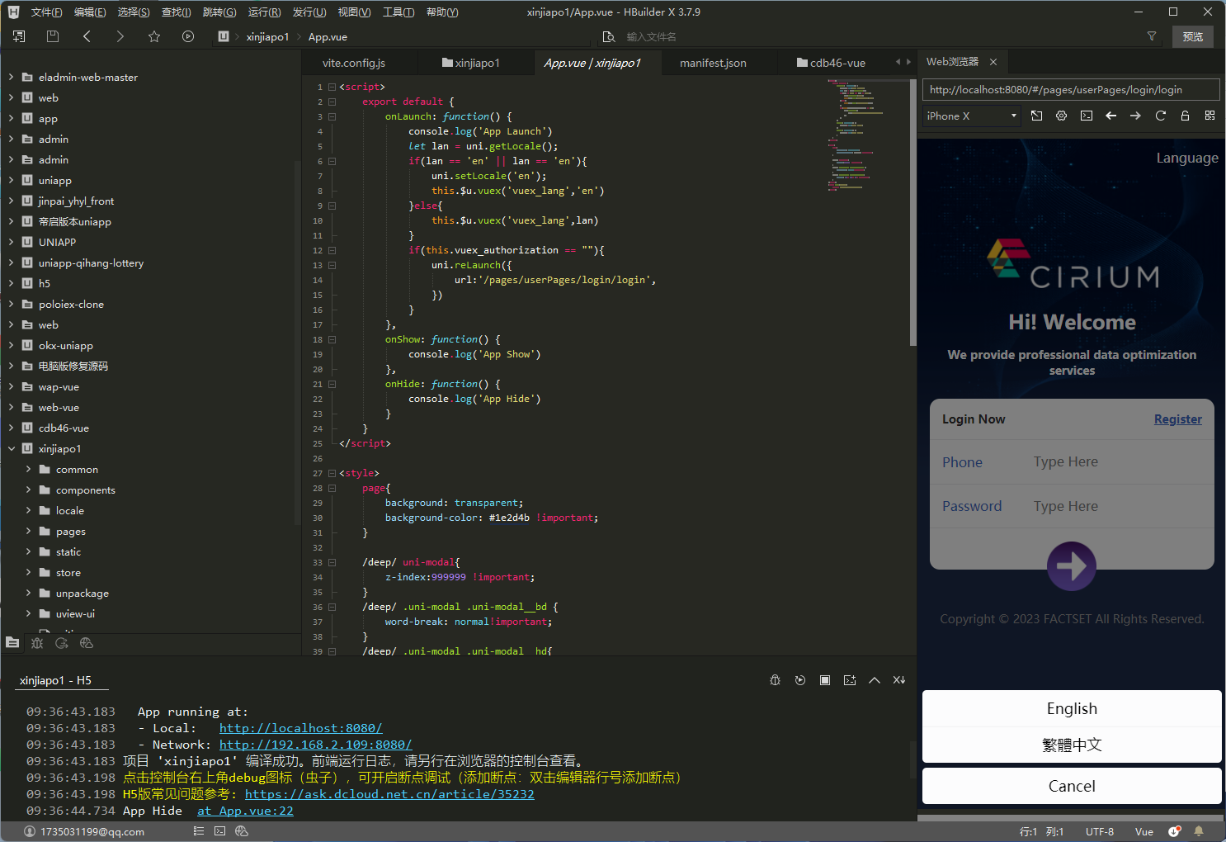This screenshot has width=1226, height=842.
Task: Switch to the vite.config.js tab
Action: pos(354,63)
